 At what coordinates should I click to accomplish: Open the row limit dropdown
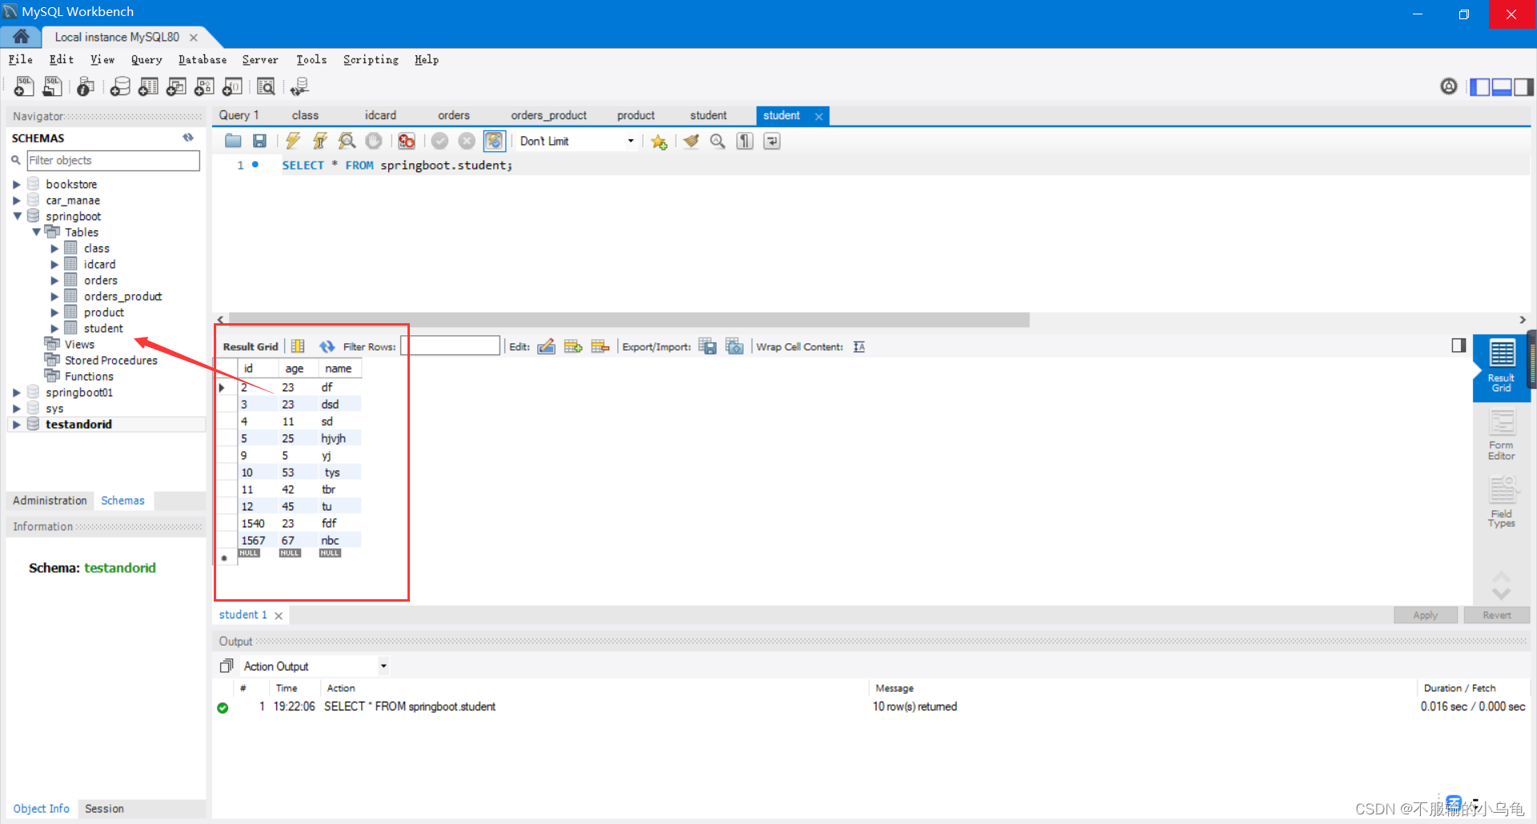pyautogui.click(x=631, y=142)
